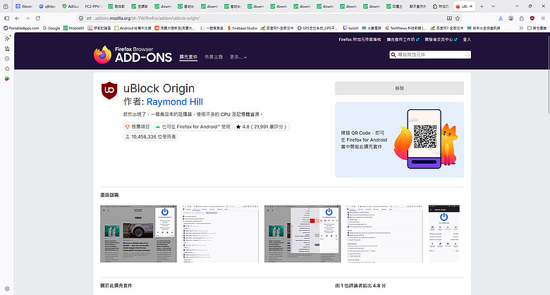
Task: Click the Raymond Hill author link
Action: (x=175, y=101)
